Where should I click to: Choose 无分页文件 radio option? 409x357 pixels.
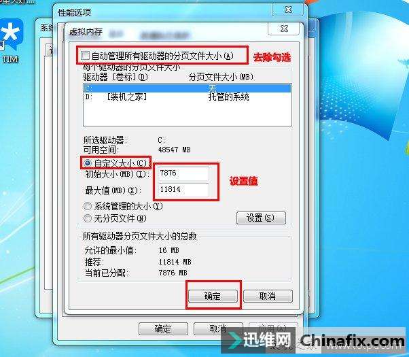point(88,218)
